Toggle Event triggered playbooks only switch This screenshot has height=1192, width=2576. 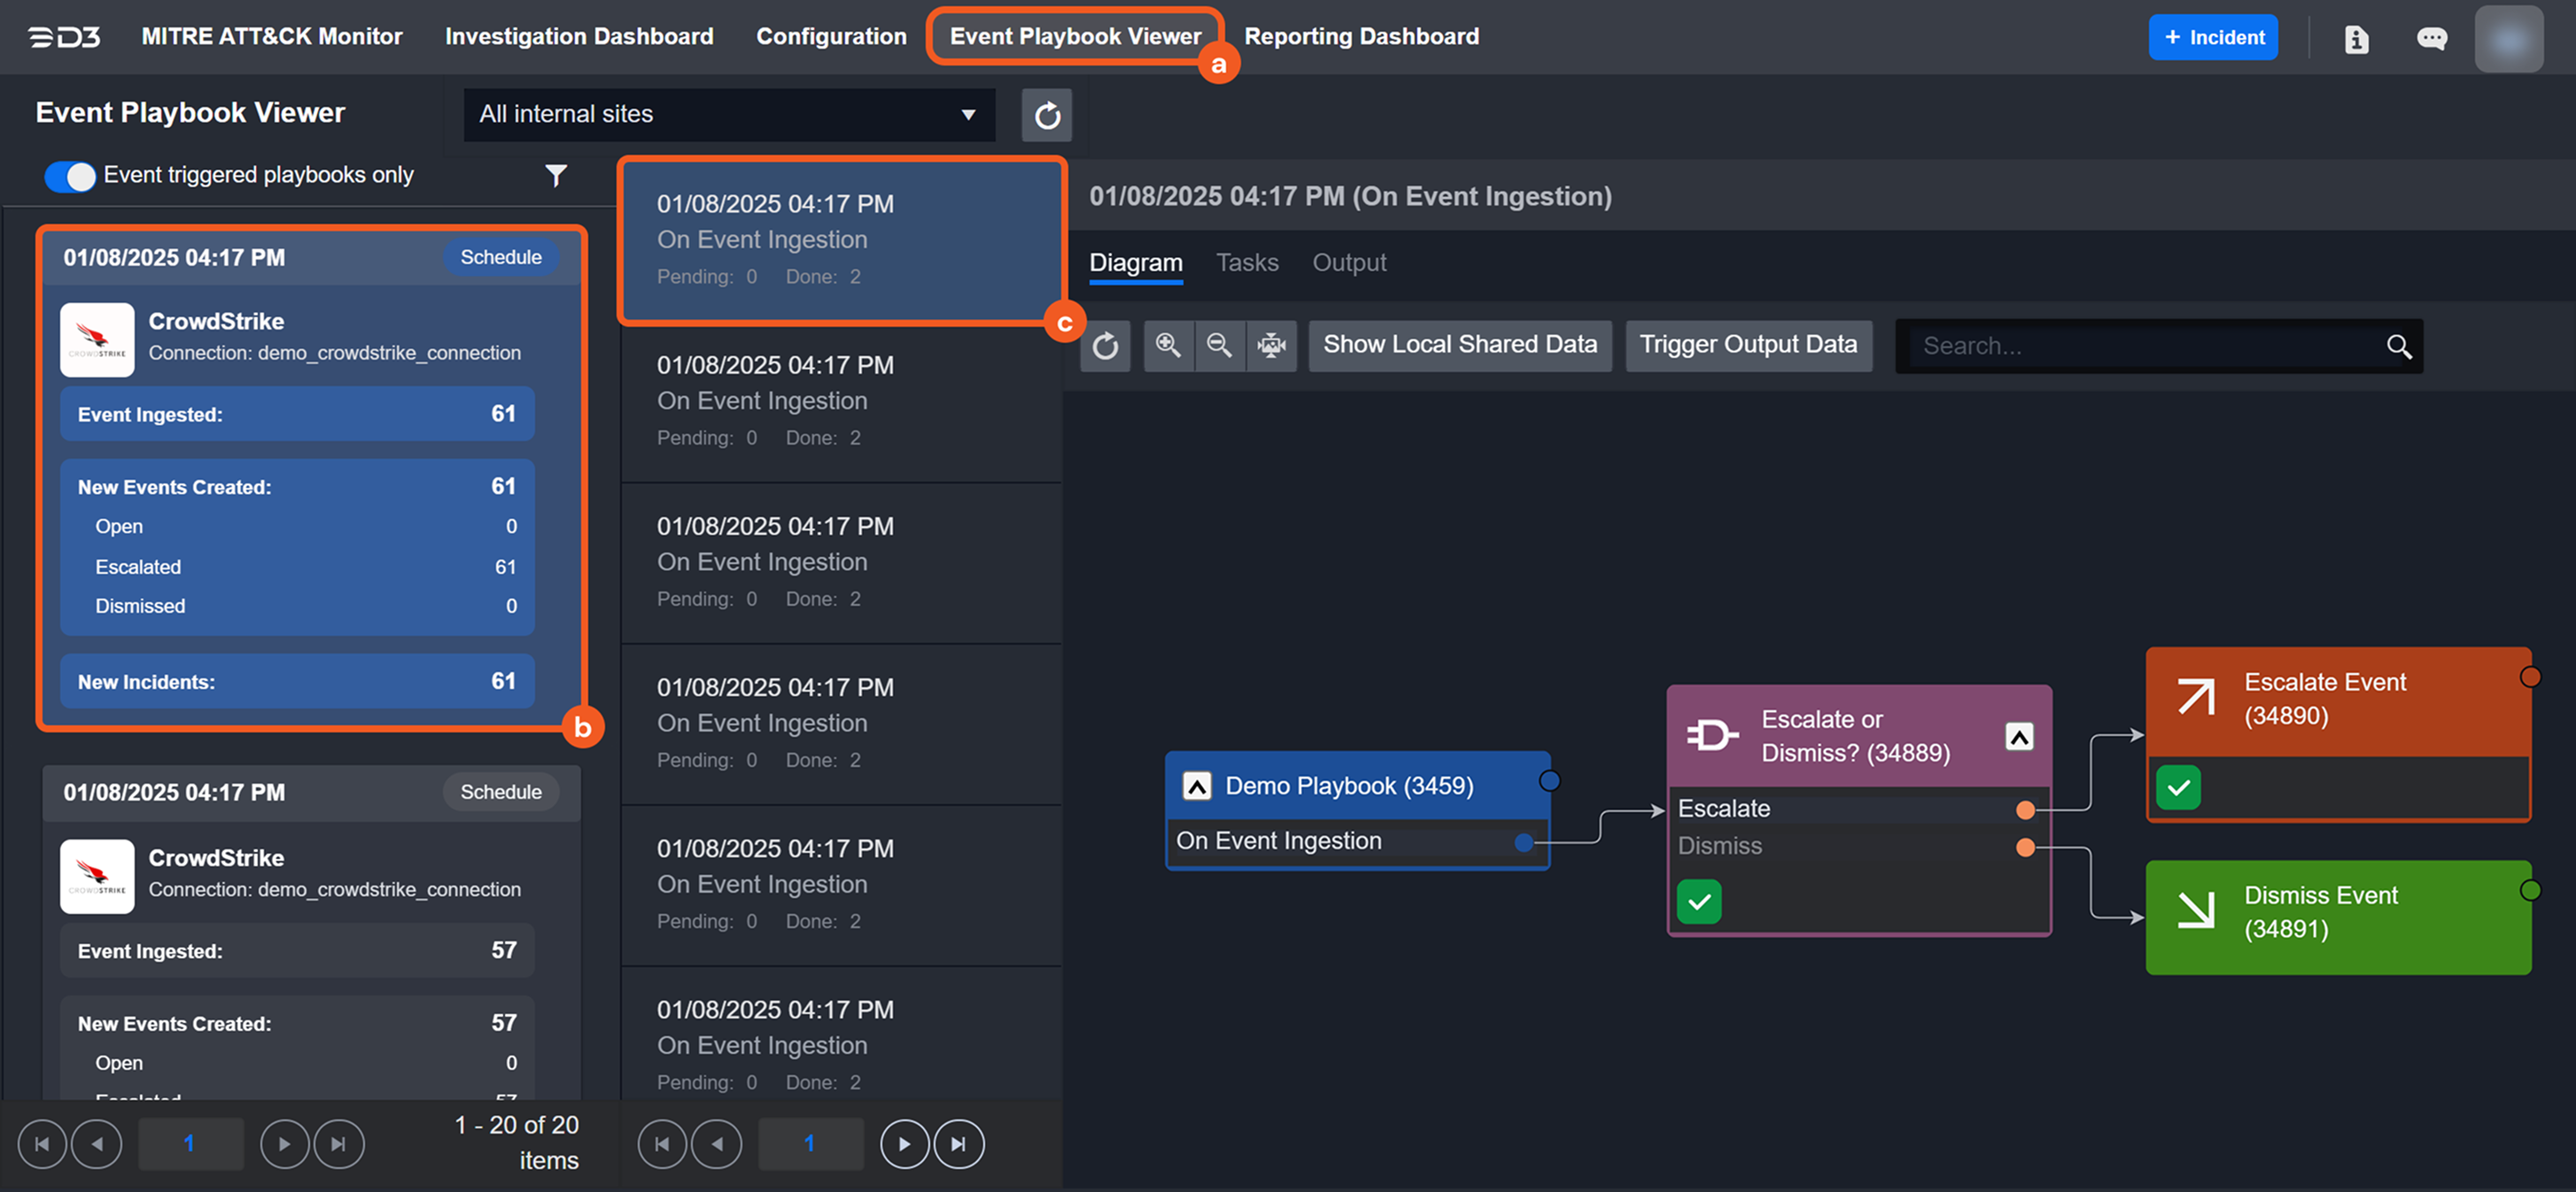pos(70,176)
